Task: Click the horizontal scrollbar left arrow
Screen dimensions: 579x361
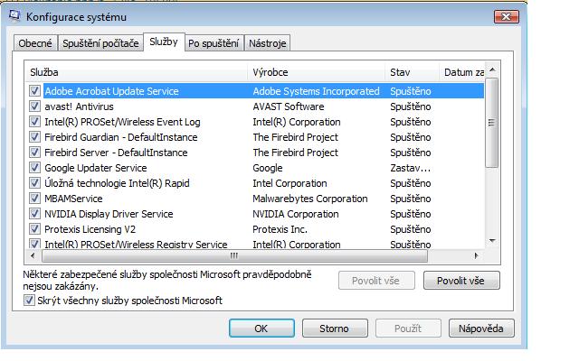Action: 33,255
